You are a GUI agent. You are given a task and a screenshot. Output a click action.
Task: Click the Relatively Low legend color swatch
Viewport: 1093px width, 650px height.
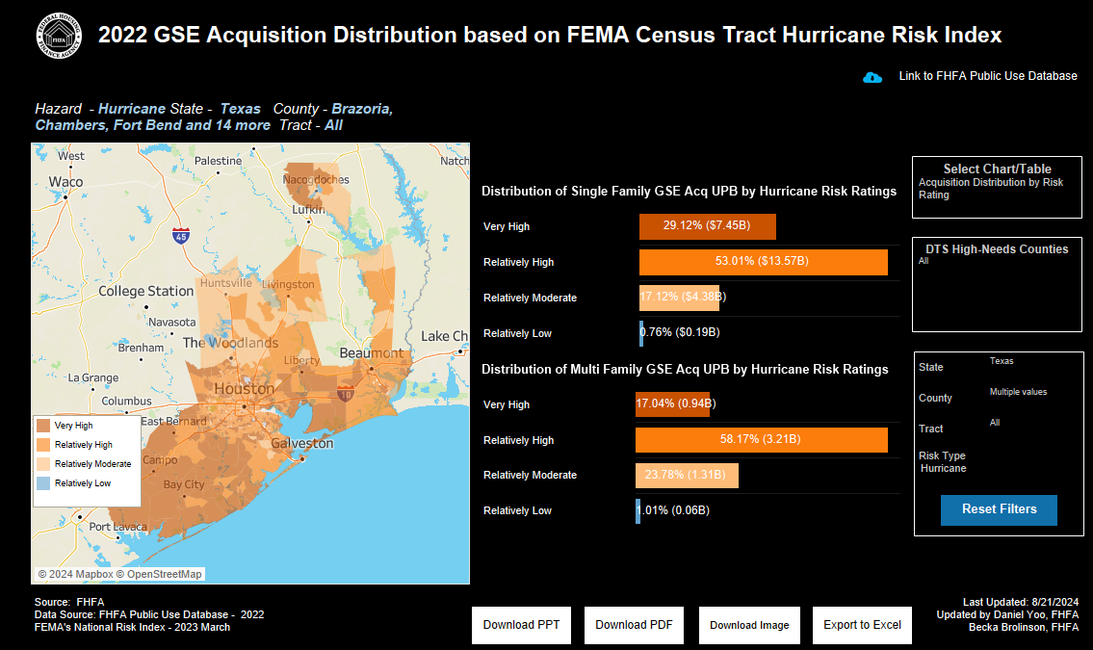[43, 482]
